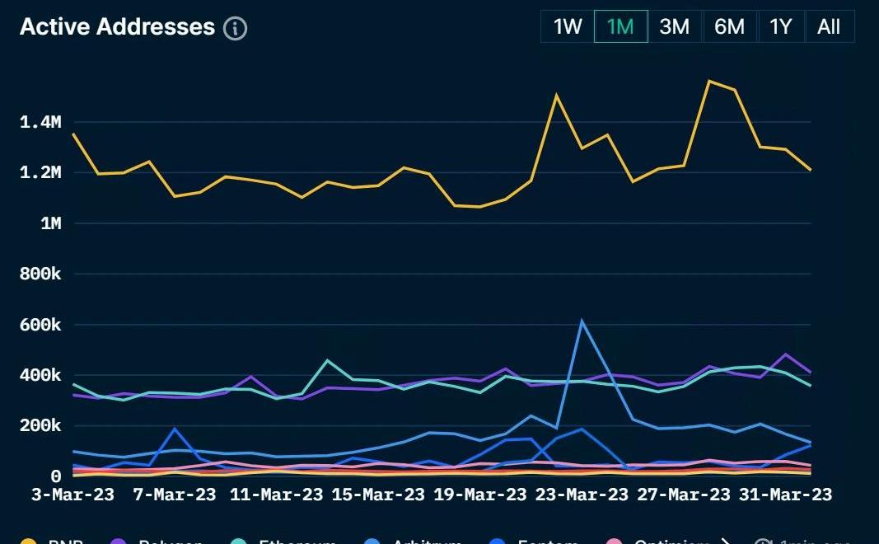Show All time data
The height and width of the screenshot is (544, 879).
pos(829,26)
